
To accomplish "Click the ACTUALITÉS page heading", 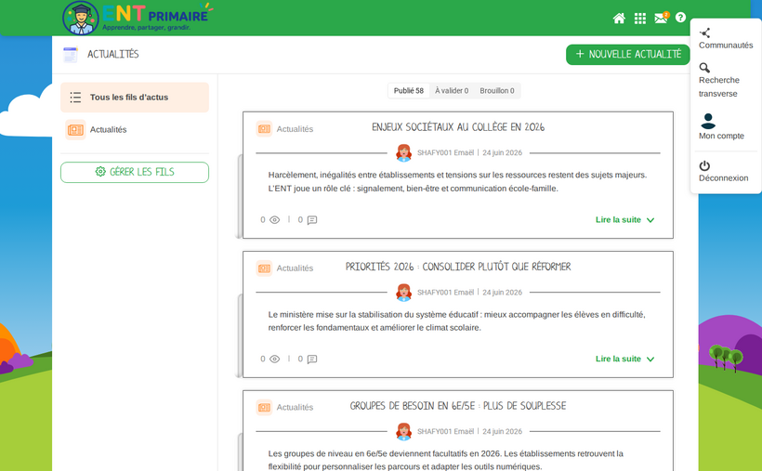I will click(x=112, y=55).
